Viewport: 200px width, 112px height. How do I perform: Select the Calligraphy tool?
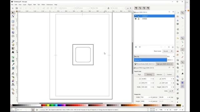13,49
